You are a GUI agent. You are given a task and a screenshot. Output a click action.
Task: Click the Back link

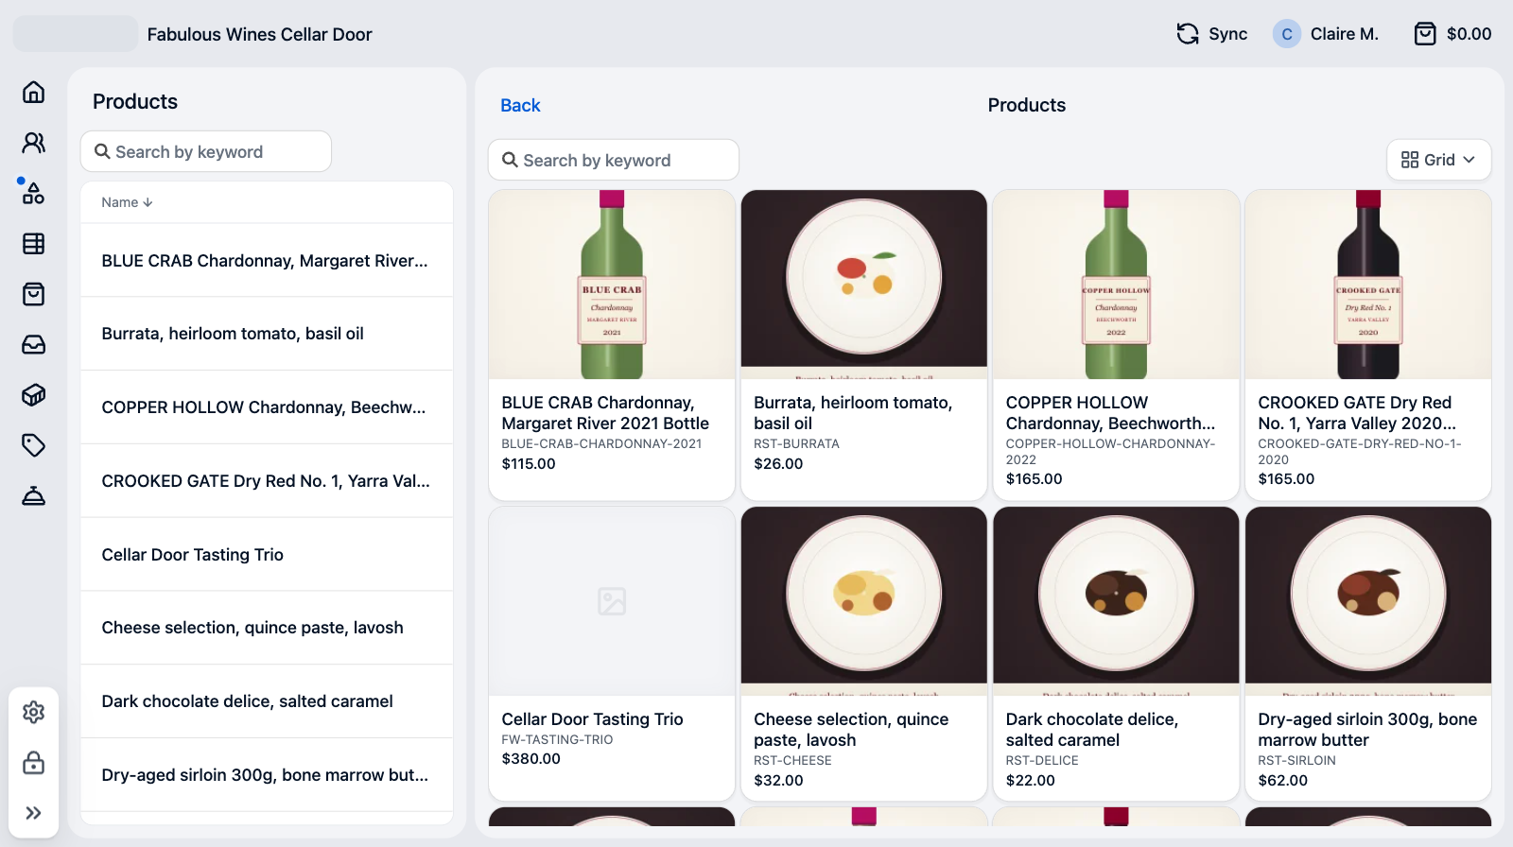click(x=520, y=105)
